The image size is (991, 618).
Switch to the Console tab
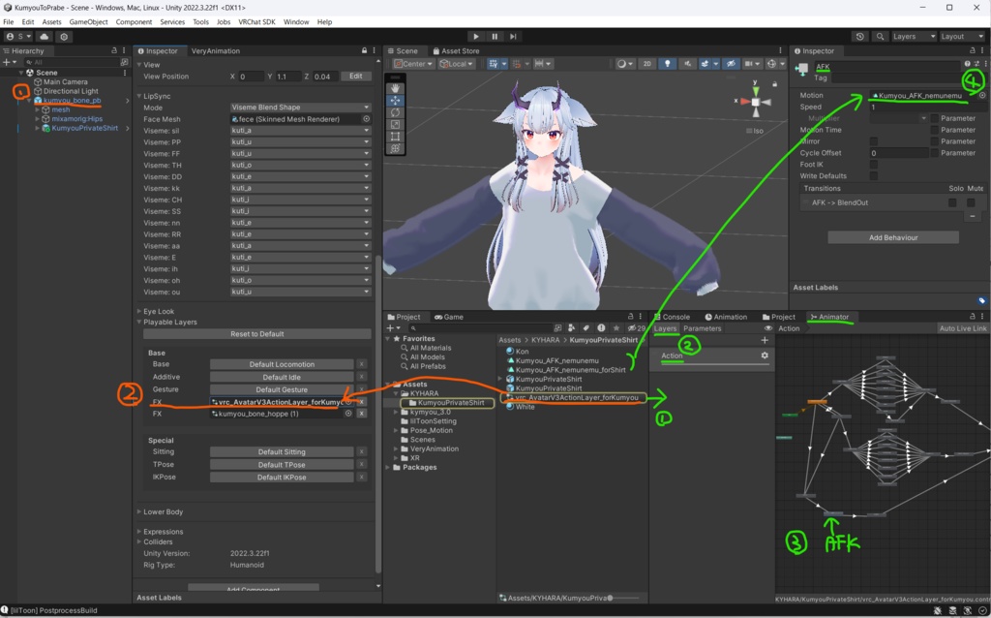pyautogui.click(x=672, y=317)
